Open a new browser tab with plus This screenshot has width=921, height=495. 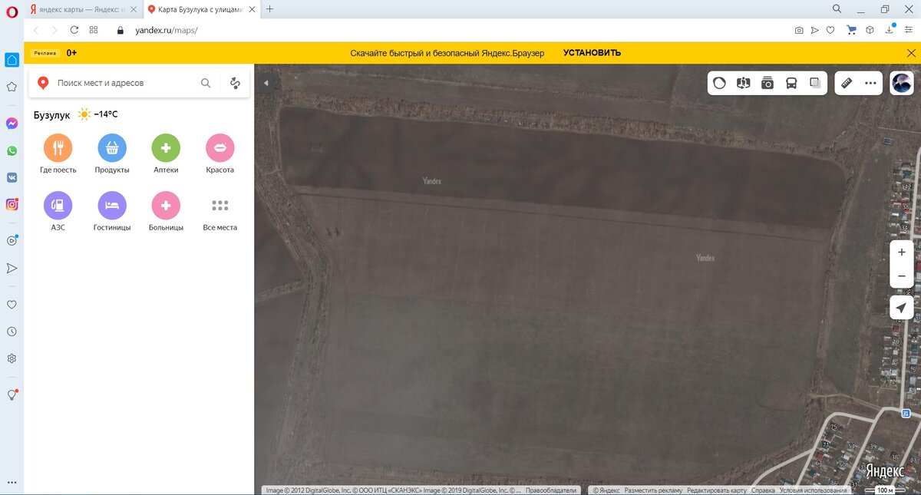269,9
